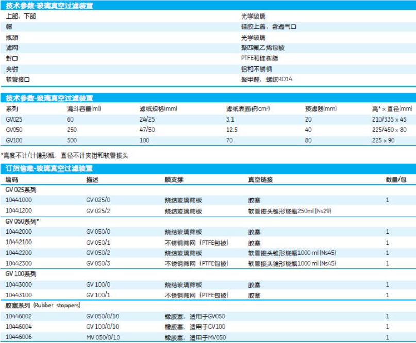Click the GV050 series cell in specs table
The height and width of the screenshot is (343, 416).
click(14, 130)
